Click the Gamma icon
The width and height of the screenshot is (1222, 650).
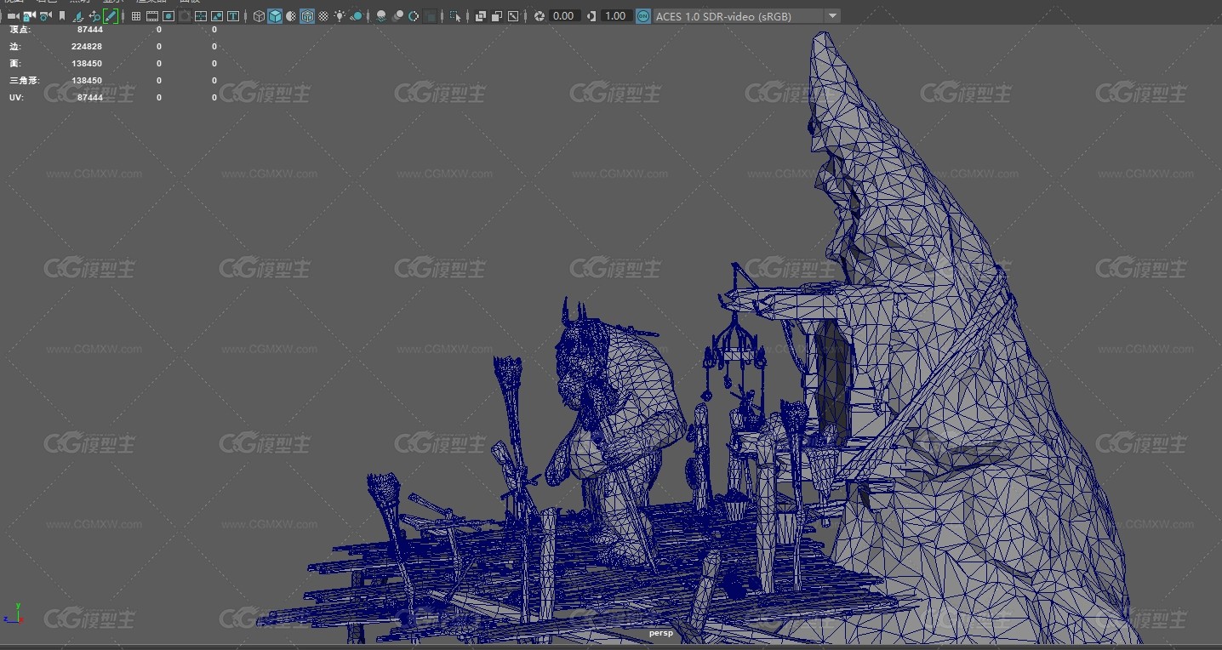point(591,16)
